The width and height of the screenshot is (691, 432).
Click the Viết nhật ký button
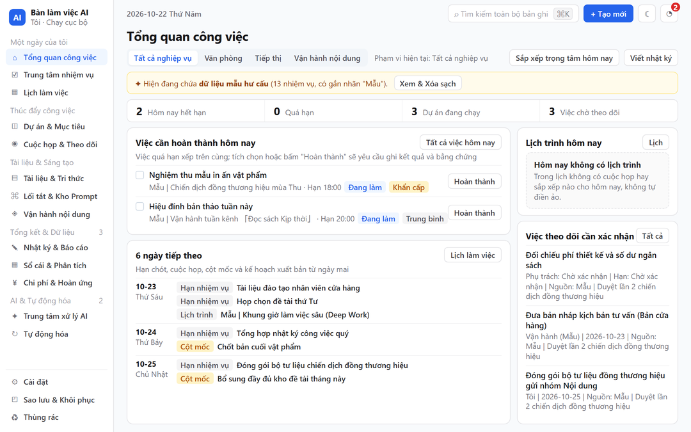(x=651, y=58)
